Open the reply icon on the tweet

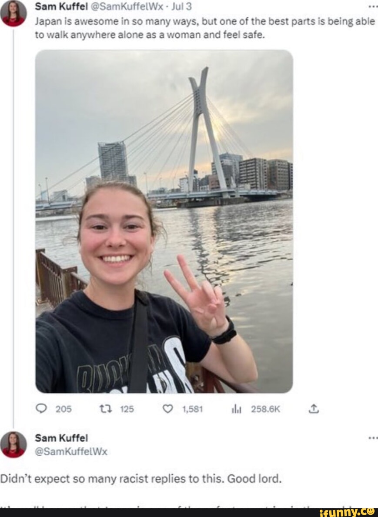41,408
